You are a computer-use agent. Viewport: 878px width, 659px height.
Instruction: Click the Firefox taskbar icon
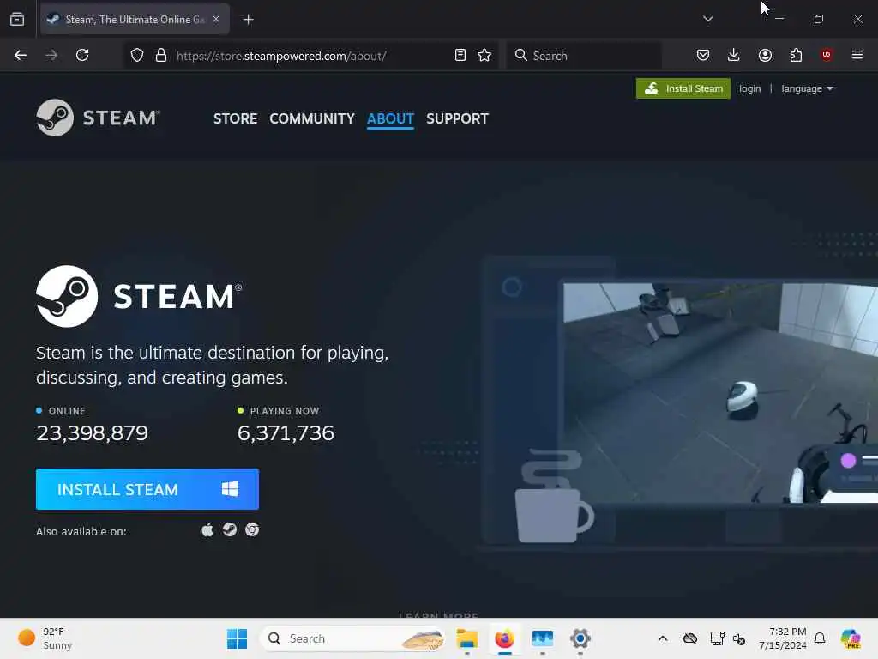point(504,638)
